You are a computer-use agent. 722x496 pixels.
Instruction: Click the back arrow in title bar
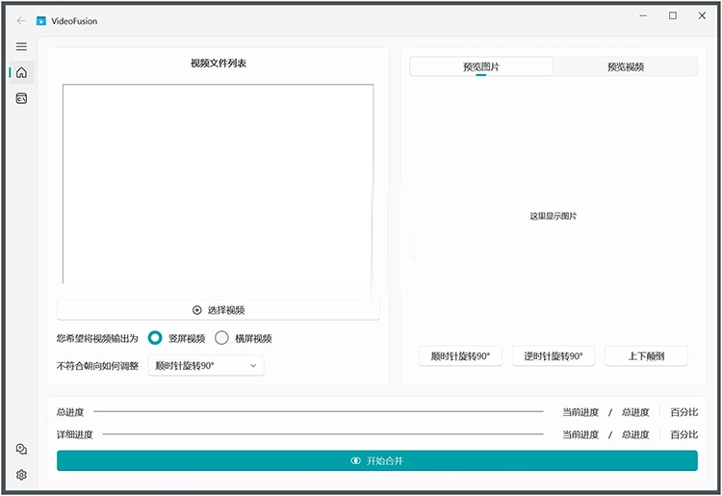pyautogui.click(x=21, y=20)
